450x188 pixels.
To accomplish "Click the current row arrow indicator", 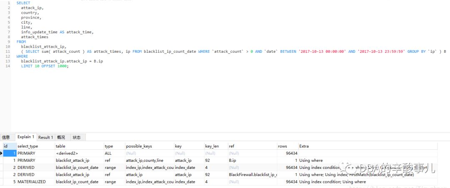I will click(1, 154).
